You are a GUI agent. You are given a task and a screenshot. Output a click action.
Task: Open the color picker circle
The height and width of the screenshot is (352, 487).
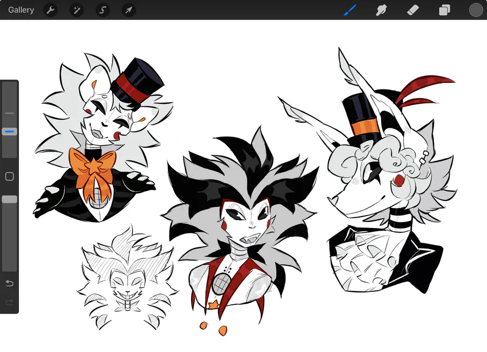point(476,10)
